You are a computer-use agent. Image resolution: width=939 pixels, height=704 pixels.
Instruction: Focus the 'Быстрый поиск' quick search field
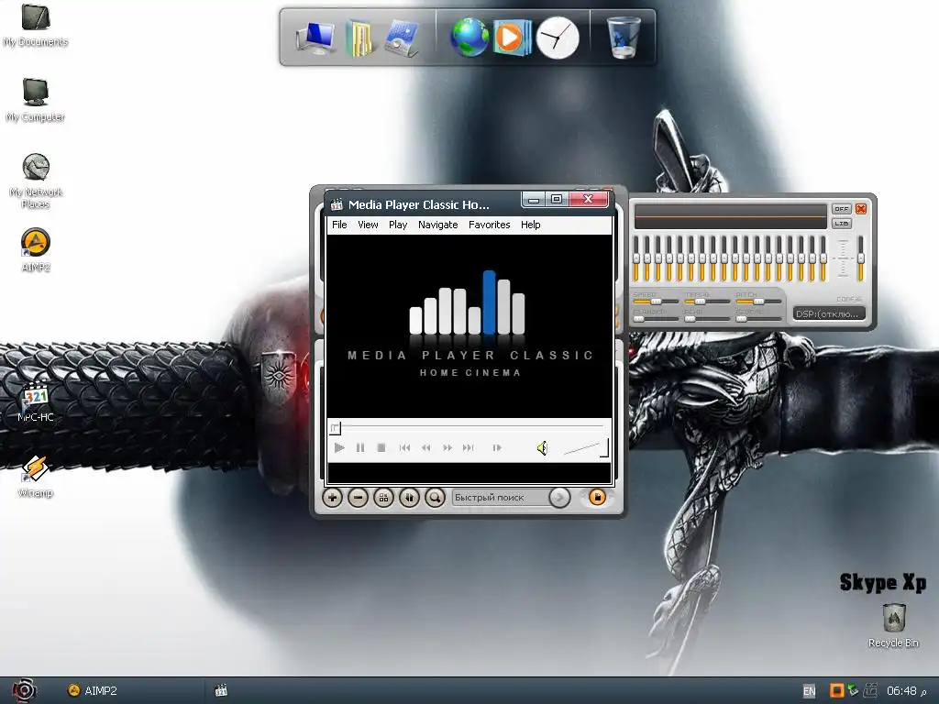pyautogui.click(x=500, y=497)
